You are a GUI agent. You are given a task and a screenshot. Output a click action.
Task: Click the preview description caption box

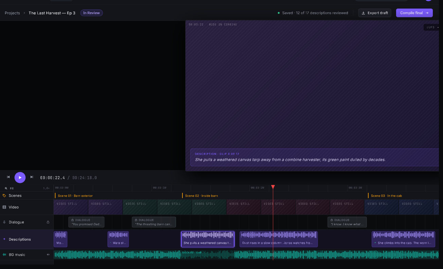315,157
